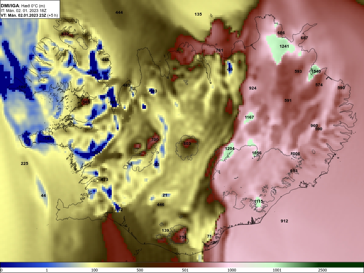Click the negative value "-112" in the southwest
This screenshot has width=364, height=273.
(x=119, y=210)
